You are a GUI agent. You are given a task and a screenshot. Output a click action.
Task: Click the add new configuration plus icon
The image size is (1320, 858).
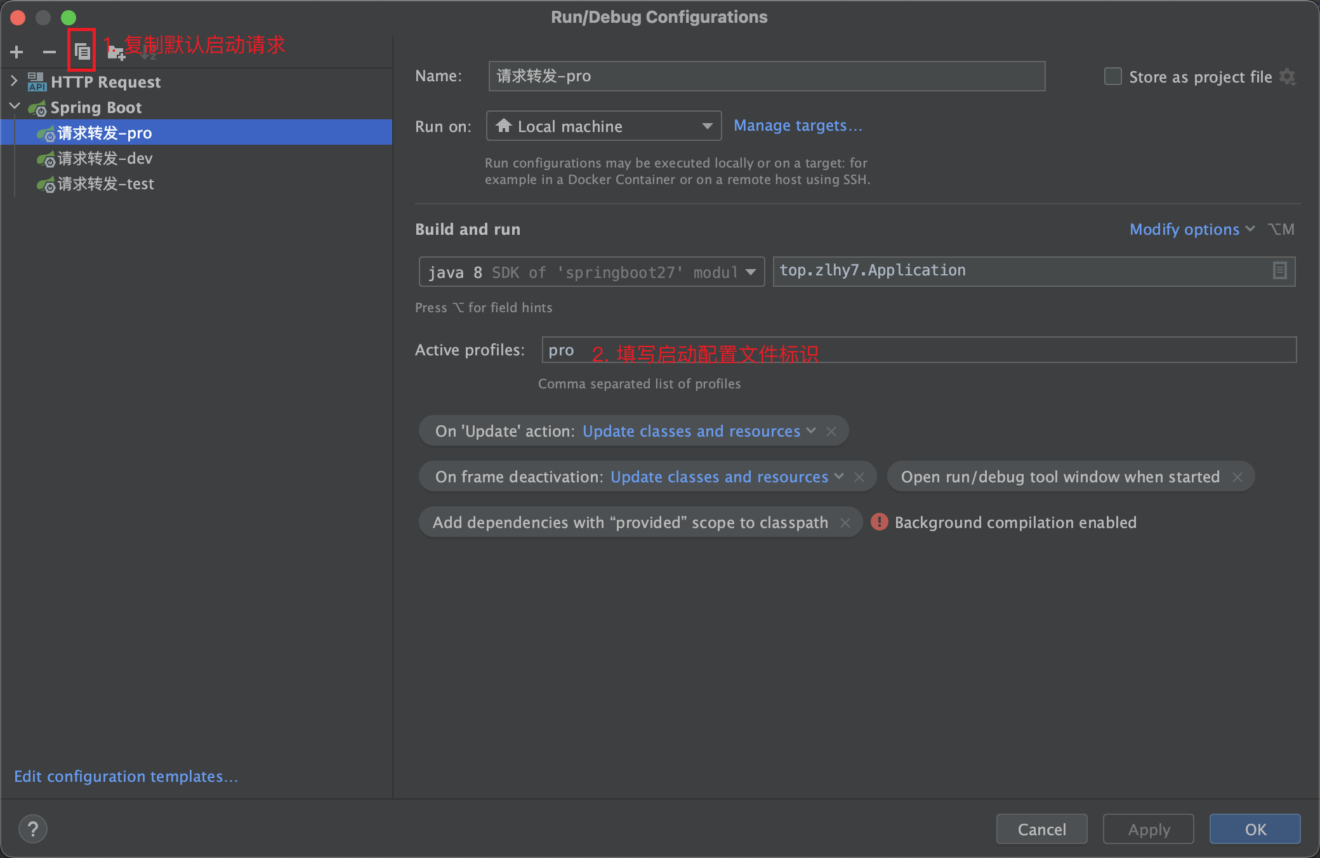coord(17,51)
